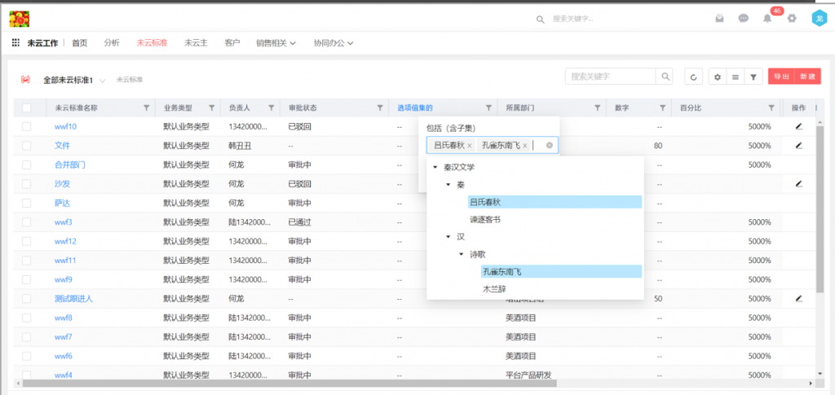
Task: Click the notification bell with 46 badge
Action: 767,19
